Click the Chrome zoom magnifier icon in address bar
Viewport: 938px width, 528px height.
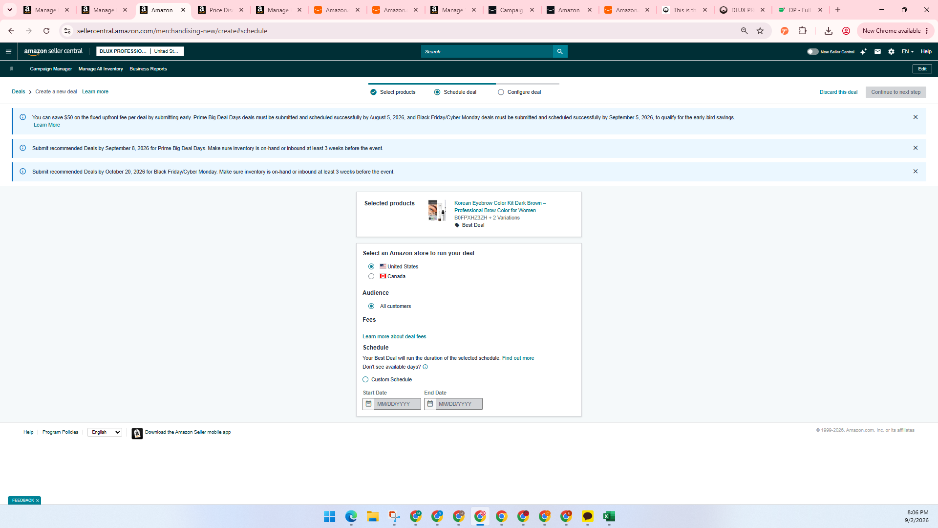(745, 31)
